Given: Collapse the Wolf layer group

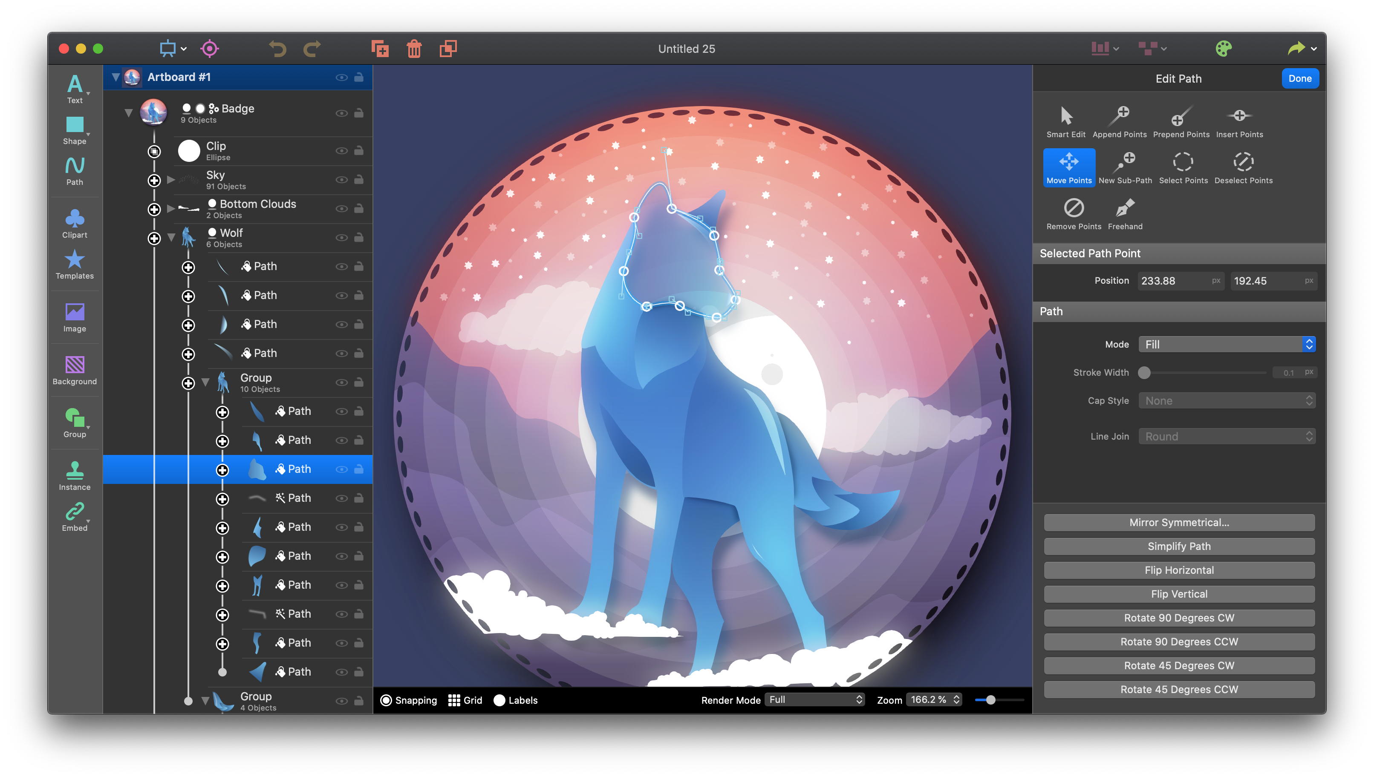Looking at the screenshot, I should tap(171, 237).
